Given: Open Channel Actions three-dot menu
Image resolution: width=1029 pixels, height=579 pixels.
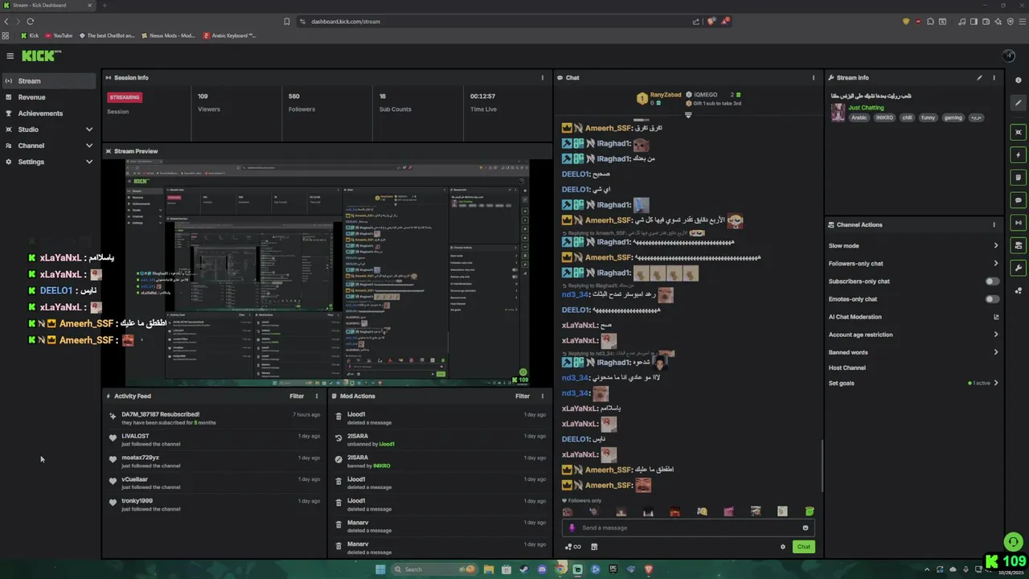Looking at the screenshot, I should pos(994,225).
